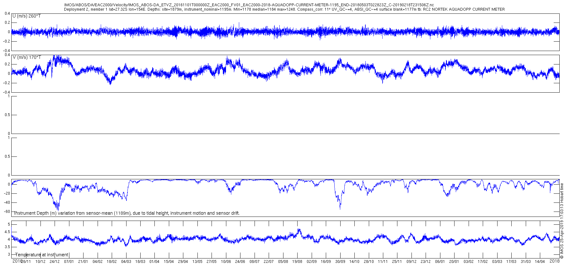Click the '15/04' date tick label
565x266 pixels.
pos(169,262)
